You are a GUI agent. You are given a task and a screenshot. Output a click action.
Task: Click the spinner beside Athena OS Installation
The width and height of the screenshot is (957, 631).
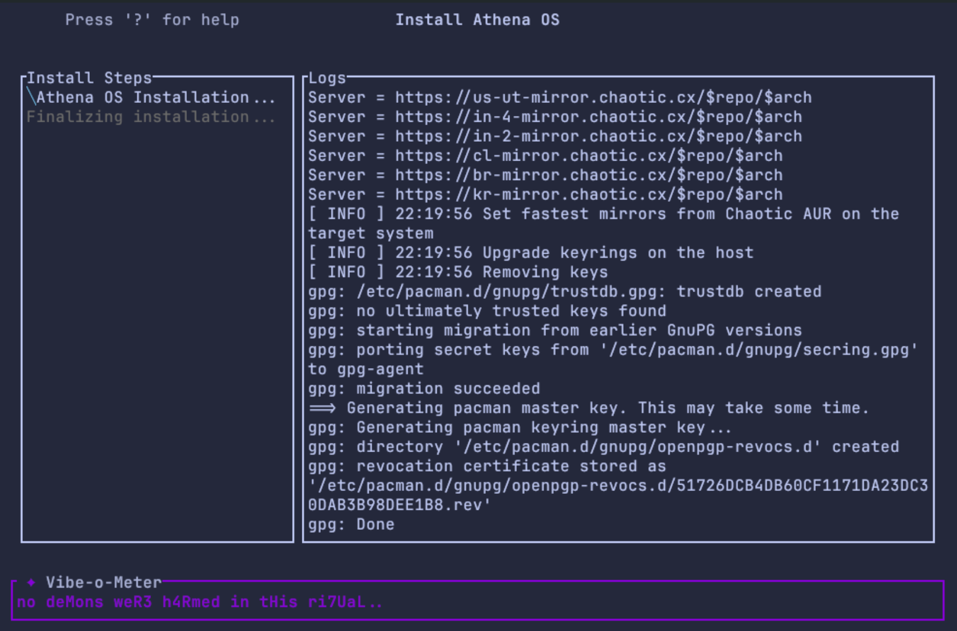pyautogui.click(x=31, y=97)
